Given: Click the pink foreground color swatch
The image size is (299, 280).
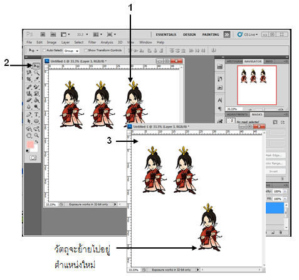Looking at the screenshot, I should point(30,144).
